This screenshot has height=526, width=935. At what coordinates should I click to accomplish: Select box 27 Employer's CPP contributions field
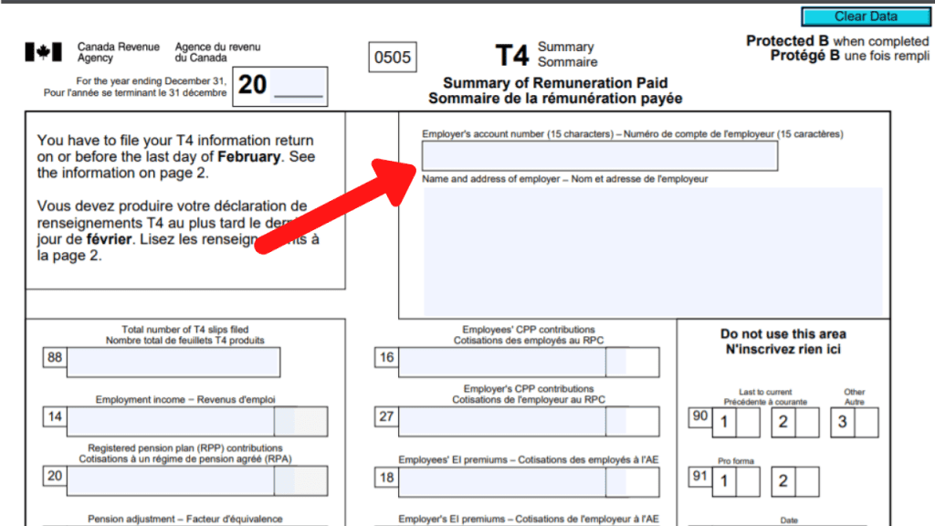click(x=502, y=421)
